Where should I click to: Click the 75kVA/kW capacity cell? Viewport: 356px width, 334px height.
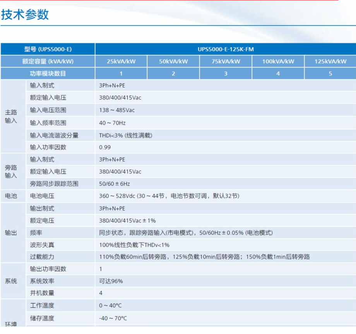[226, 61]
